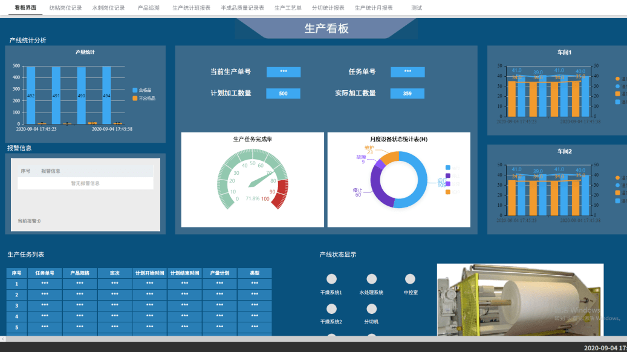The height and width of the screenshot is (352, 627).
Task: Click the 中控室 status indicator light
Action: pyautogui.click(x=410, y=279)
